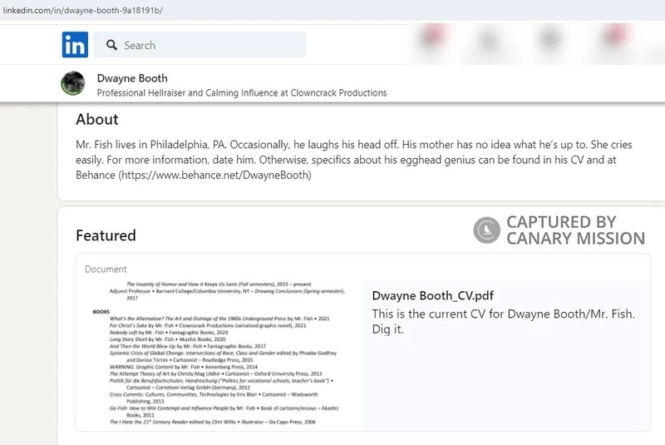Image resolution: width=665 pixels, height=445 pixels.
Task: Click the BOOKS heading in CV preview
Action: (101, 312)
